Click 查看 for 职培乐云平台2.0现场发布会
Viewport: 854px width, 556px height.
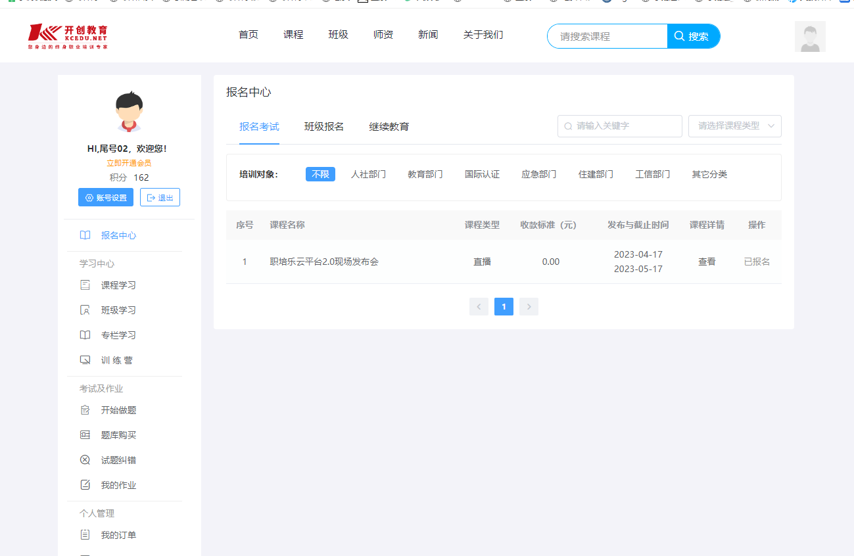click(x=707, y=262)
